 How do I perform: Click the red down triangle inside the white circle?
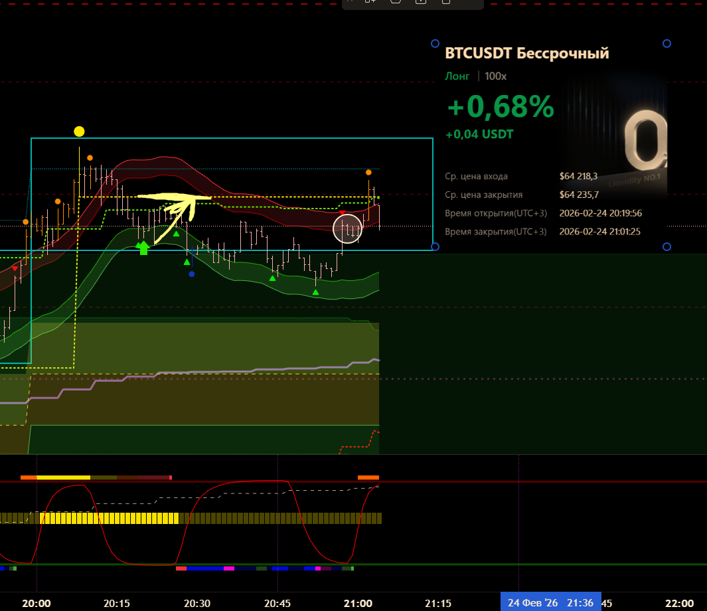tap(343, 213)
